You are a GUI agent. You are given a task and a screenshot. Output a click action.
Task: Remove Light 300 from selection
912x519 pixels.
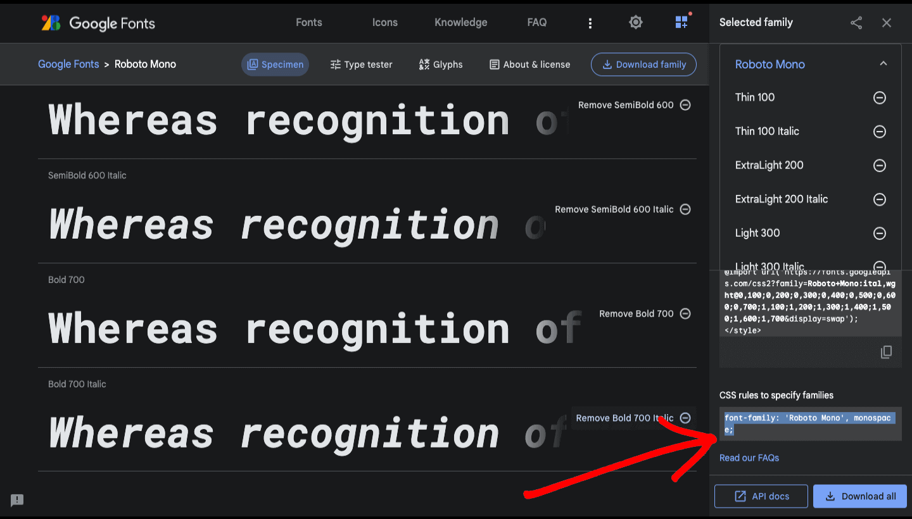tap(880, 234)
